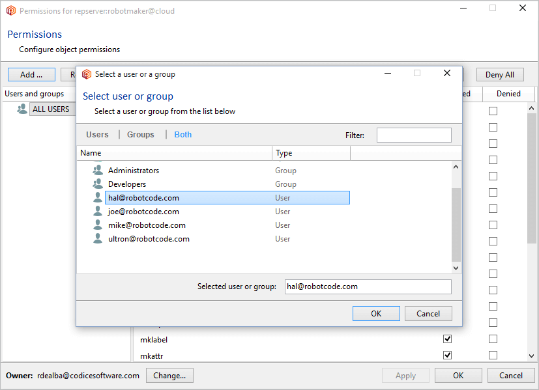
Task: Click the user icon beside joe@robotcode.com
Action: pyautogui.click(x=98, y=212)
